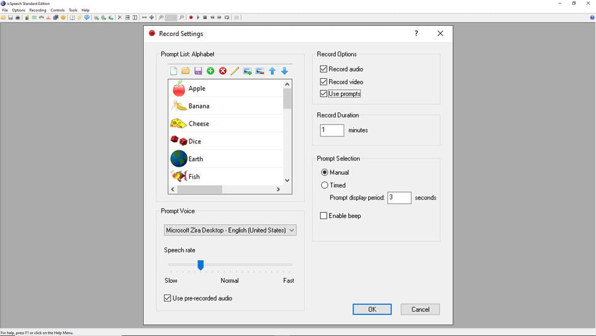Add image to prompt icon
Image resolution: width=596 pixels, height=336 pixels.
[247, 71]
